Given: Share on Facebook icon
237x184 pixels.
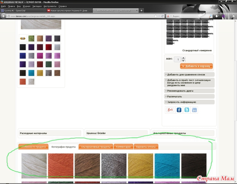Looking at the screenshot, I should click(x=179, y=110).
